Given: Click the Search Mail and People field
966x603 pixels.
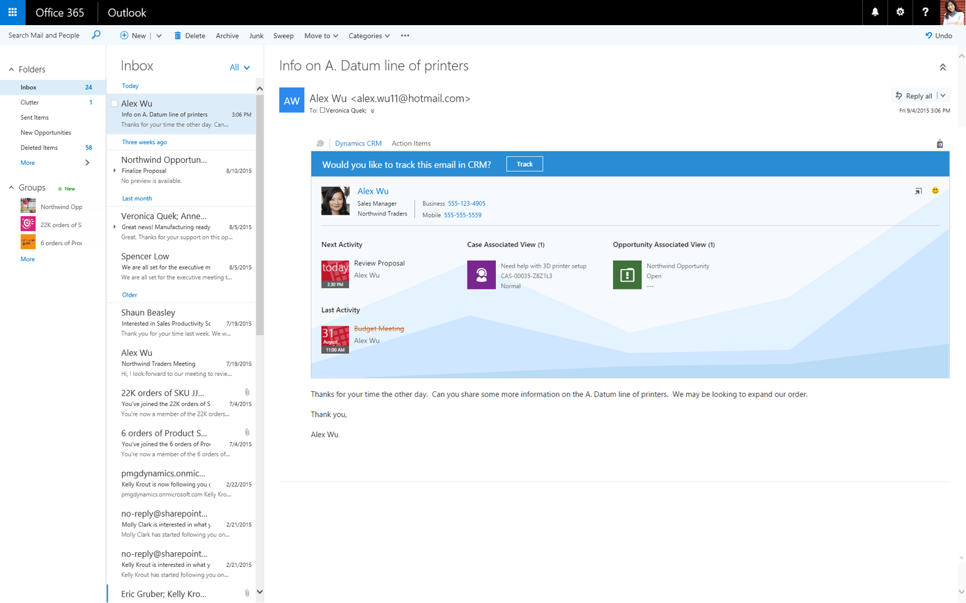Looking at the screenshot, I should tap(44, 35).
